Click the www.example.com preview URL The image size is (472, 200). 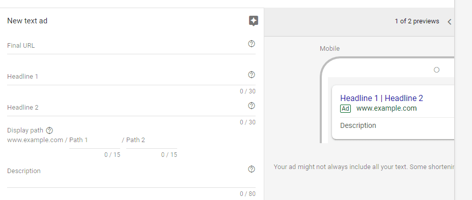tap(386, 109)
